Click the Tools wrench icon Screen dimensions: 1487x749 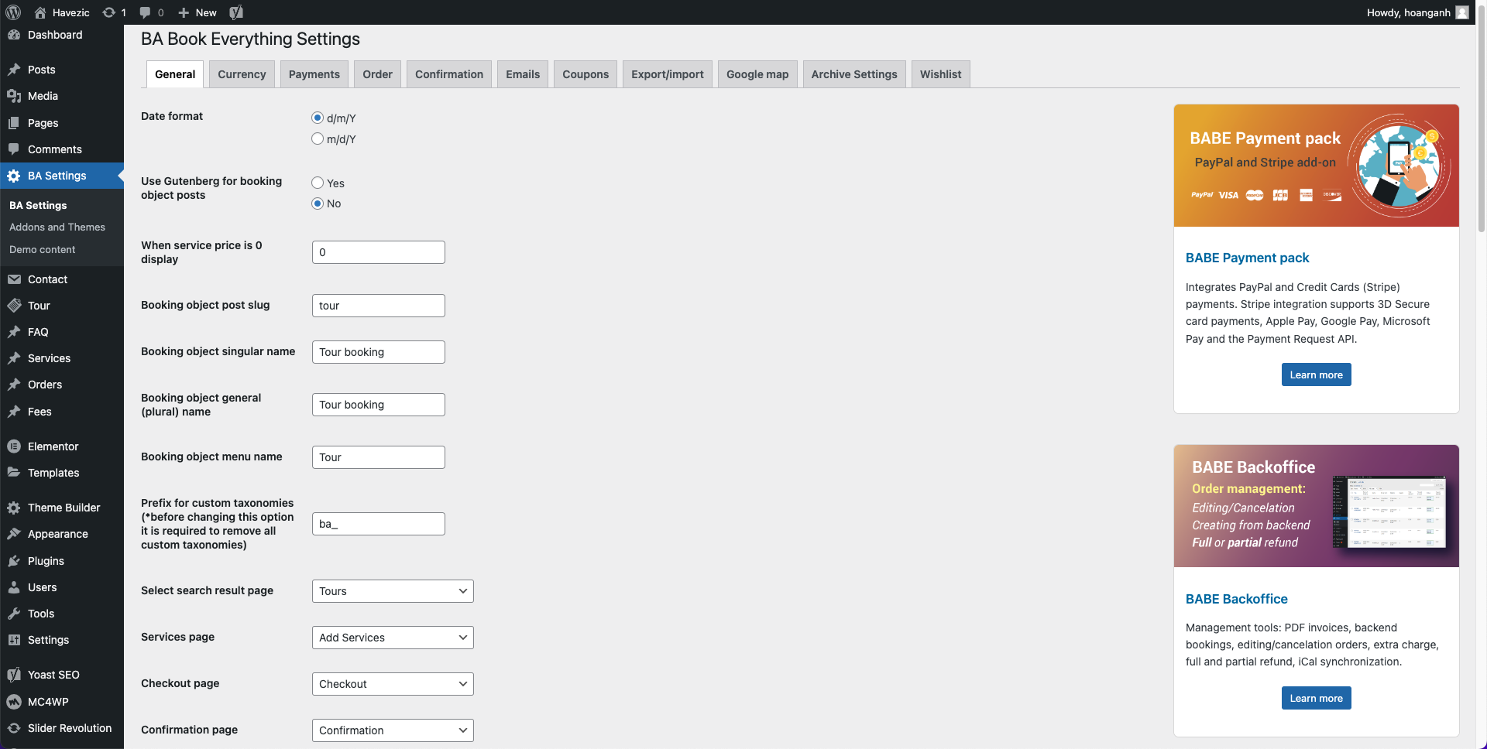tap(14, 614)
